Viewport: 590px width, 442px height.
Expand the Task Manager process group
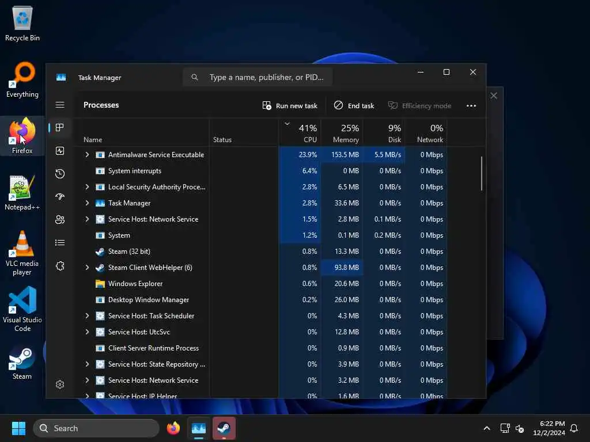(87, 203)
